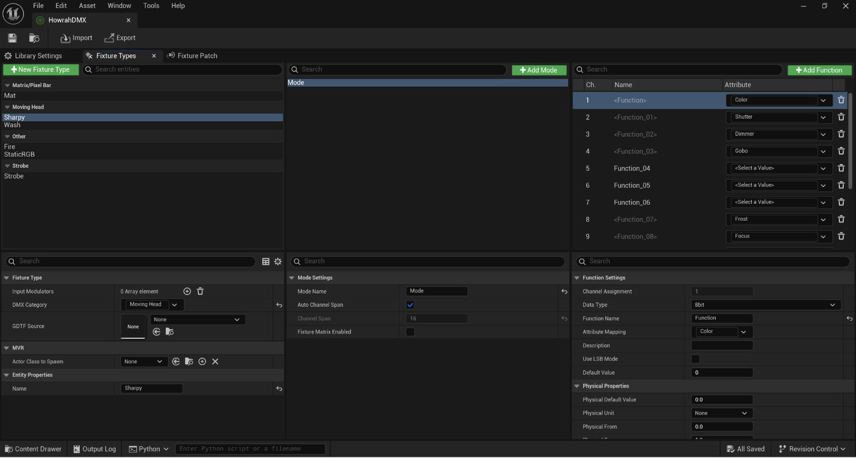This screenshot has width=856, height=458.
Task: Check the Use LSB Mode box
Action: tap(695, 359)
